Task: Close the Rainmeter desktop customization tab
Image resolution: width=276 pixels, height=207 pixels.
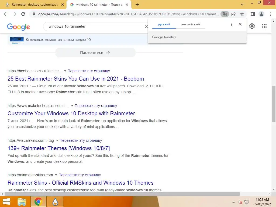Action: 63,5
